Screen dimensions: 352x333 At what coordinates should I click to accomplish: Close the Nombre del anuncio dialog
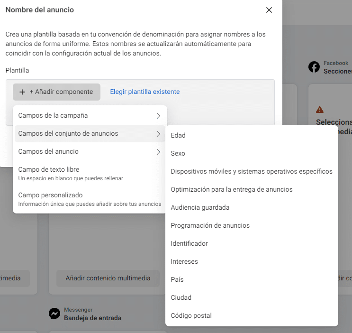(x=269, y=10)
